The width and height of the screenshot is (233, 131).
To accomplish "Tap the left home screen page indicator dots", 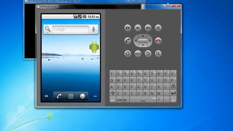I will 46,96.
